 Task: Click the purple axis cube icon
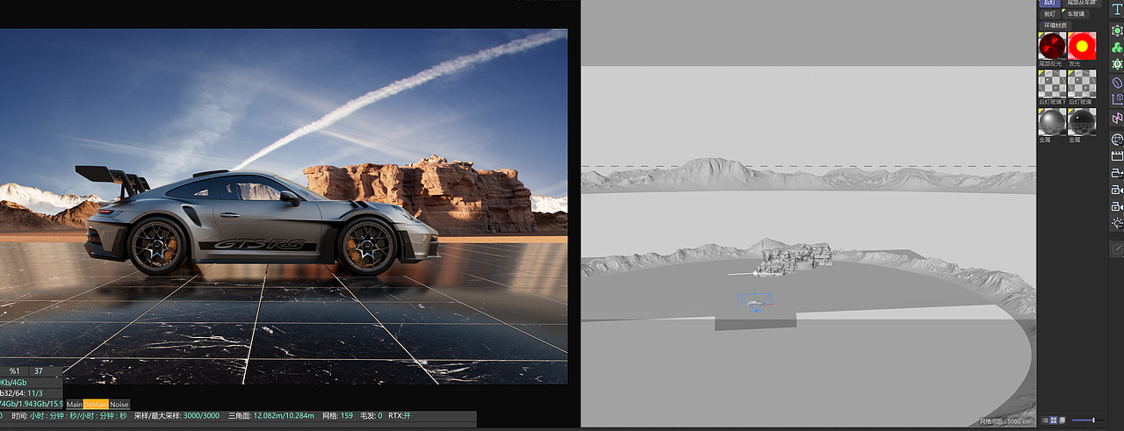click(1117, 100)
